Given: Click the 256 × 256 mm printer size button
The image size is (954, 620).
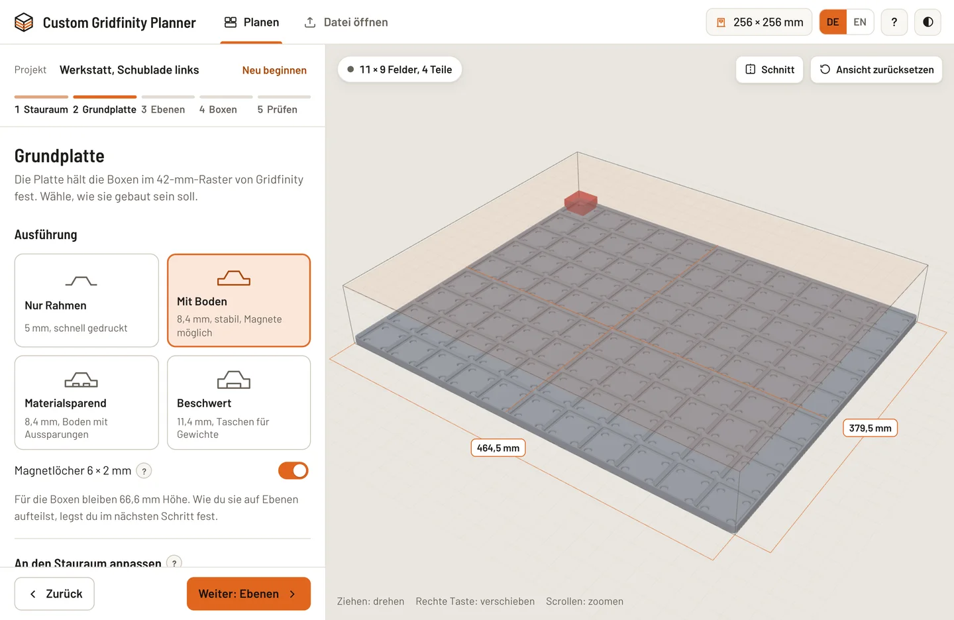Looking at the screenshot, I should pyautogui.click(x=759, y=22).
